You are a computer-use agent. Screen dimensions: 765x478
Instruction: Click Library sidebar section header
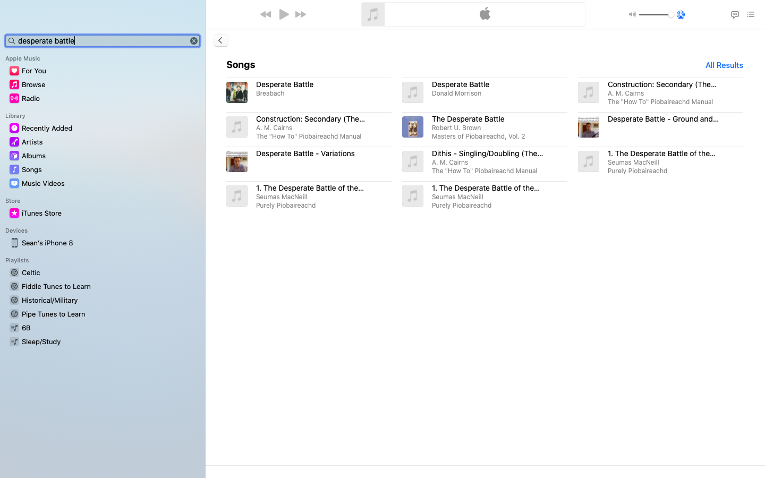coord(15,116)
